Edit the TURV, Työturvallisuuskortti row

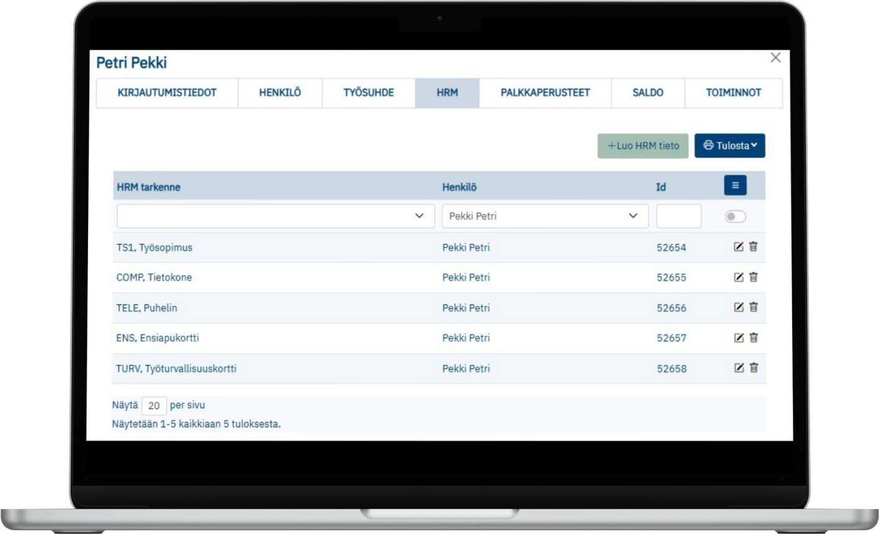click(x=738, y=368)
